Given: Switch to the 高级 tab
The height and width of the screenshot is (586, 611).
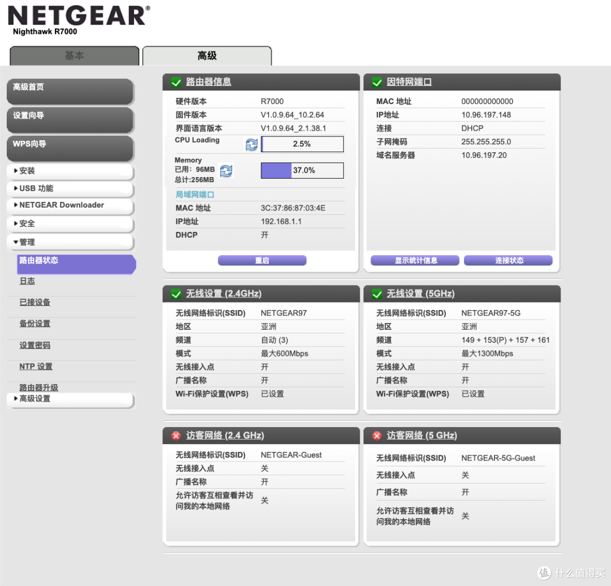Looking at the screenshot, I should pyautogui.click(x=207, y=56).
